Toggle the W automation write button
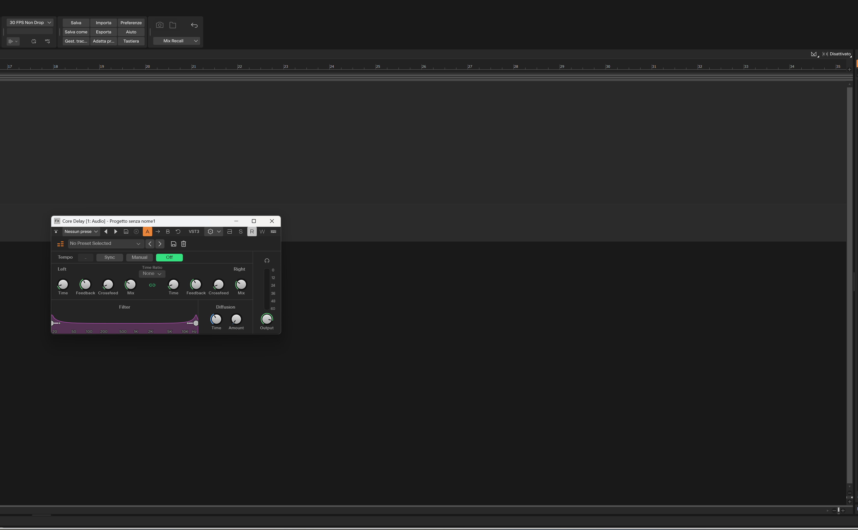This screenshot has height=530, width=858. click(x=262, y=232)
